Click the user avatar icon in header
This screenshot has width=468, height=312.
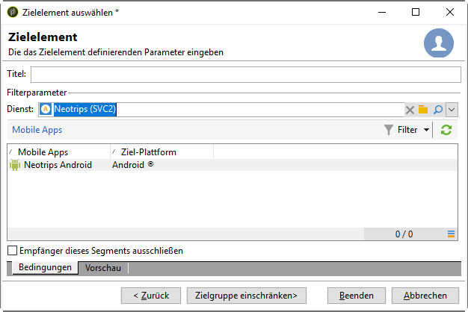tap(439, 44)
